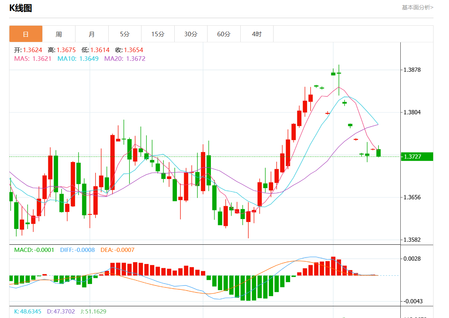Open the 月 monthly chart tab
Viewport: 449px width, 318px height.
point(92,34)
